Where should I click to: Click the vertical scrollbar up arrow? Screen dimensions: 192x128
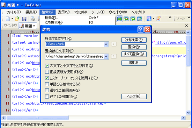188,33
